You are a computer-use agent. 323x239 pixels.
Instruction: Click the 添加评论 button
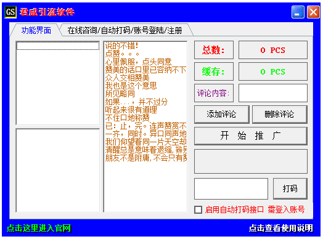point(222,115)
